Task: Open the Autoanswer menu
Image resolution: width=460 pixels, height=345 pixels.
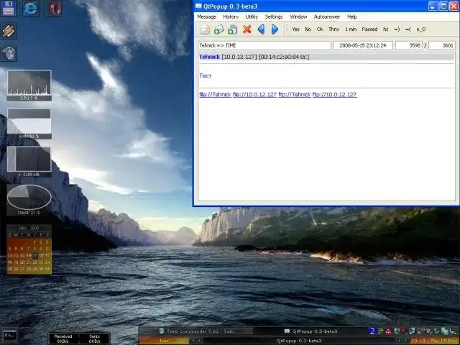Action: pyautogui.click(x=327, y=17)
